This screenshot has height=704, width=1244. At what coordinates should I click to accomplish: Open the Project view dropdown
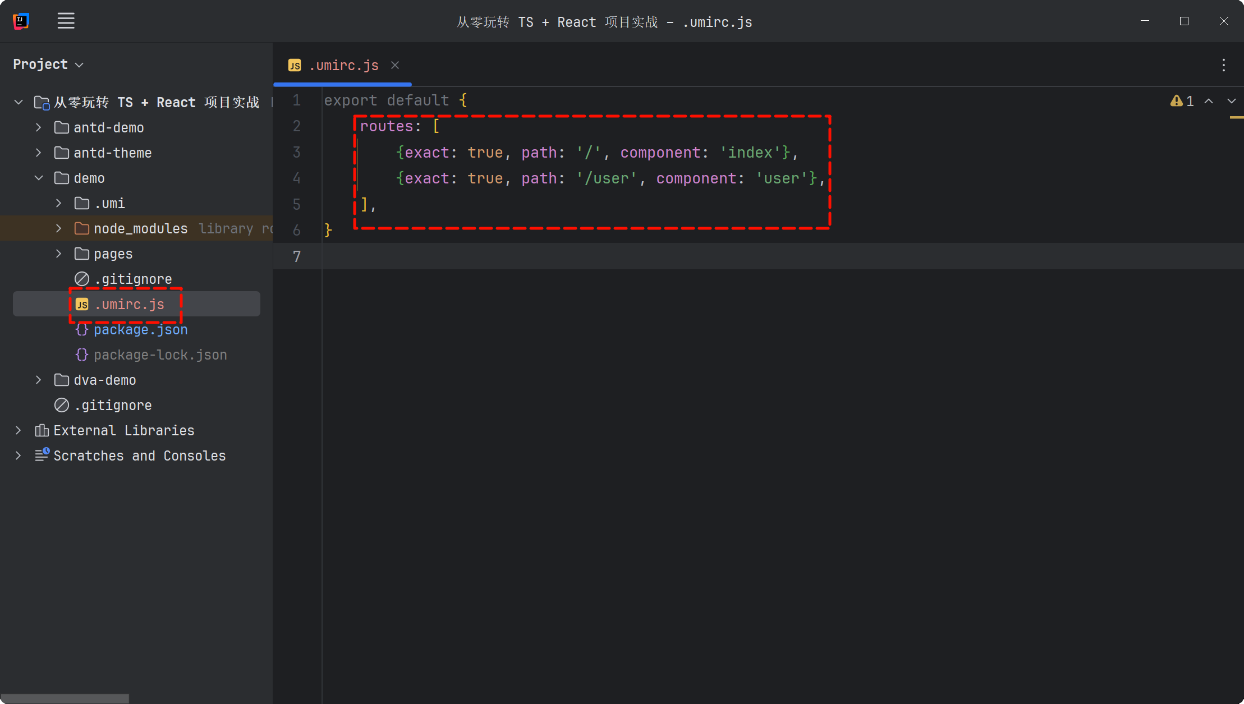(48, 65)
